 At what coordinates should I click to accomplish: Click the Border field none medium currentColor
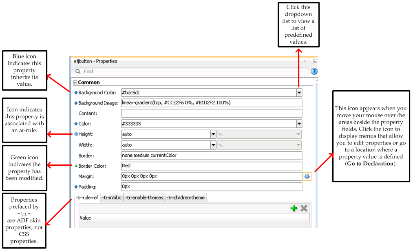click(x=212, y=155)
